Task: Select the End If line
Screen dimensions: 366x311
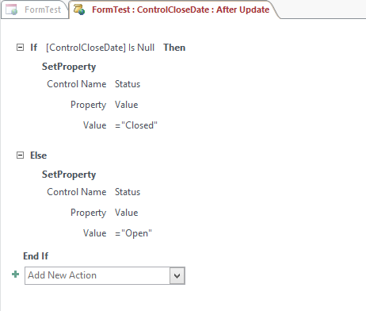Action: pos(36,256)
